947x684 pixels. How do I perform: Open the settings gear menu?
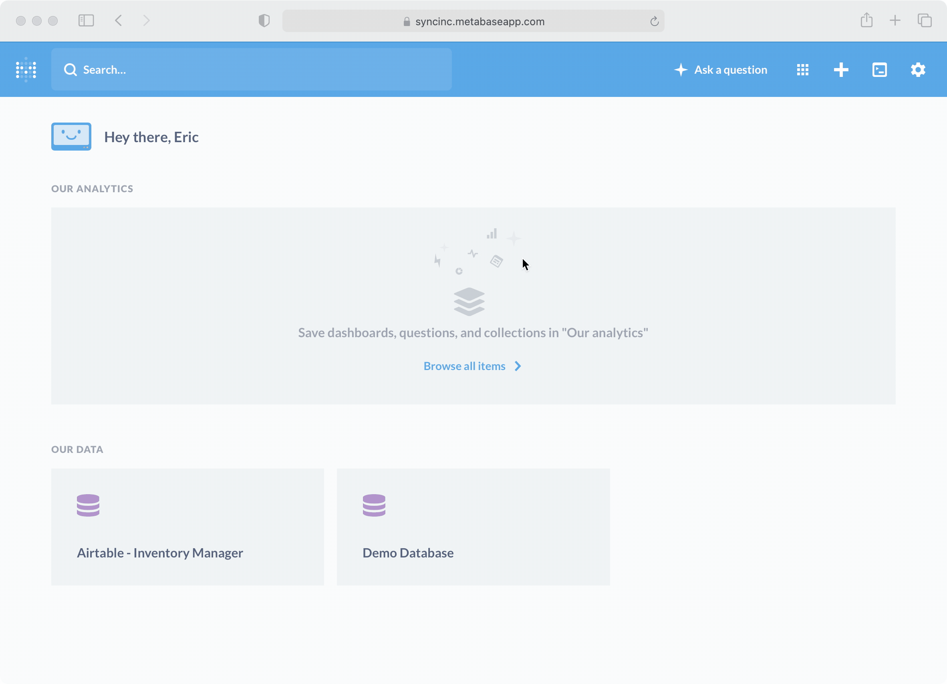917,70
